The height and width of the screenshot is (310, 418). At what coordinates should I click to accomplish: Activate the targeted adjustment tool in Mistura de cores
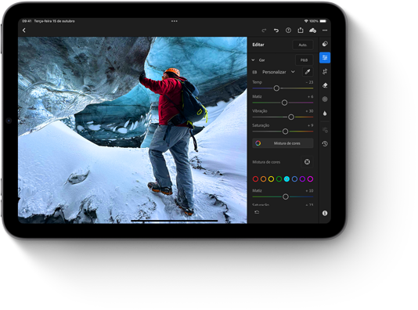307,162
